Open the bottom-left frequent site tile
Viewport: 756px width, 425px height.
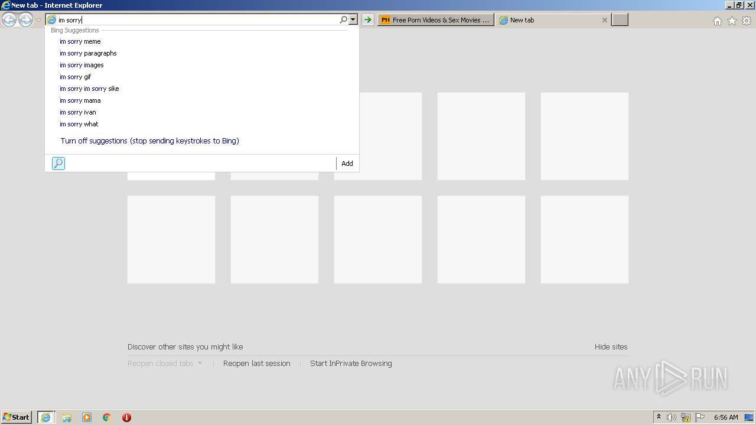[x=171, y=240]
